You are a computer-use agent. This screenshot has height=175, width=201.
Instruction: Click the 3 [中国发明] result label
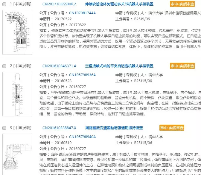(21, 128)
